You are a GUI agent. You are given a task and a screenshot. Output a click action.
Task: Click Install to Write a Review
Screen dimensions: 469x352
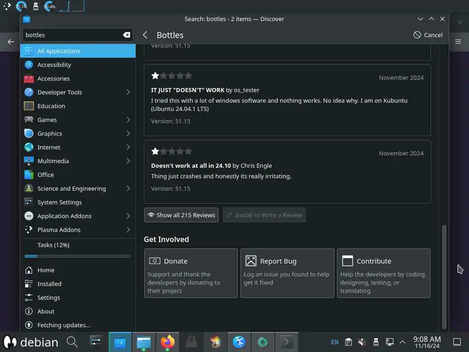coord(264,215)
